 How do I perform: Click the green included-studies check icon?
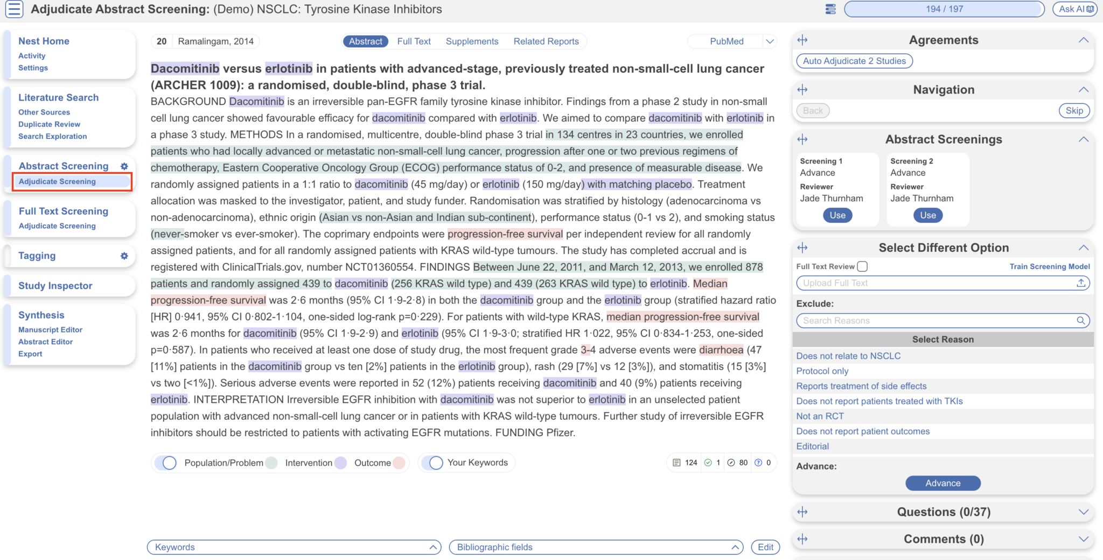tap(708, 462)
